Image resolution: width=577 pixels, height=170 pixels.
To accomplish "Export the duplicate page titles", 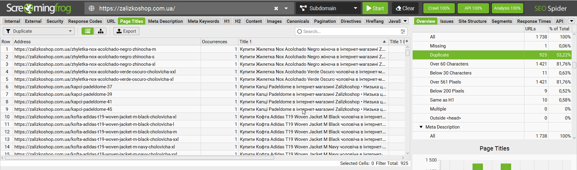I will pos(126,31).
